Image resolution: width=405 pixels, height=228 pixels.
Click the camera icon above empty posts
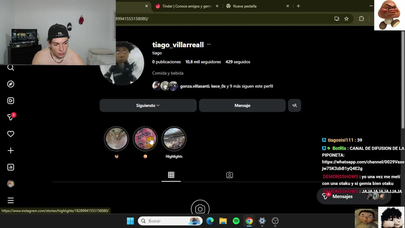[200, 208]
